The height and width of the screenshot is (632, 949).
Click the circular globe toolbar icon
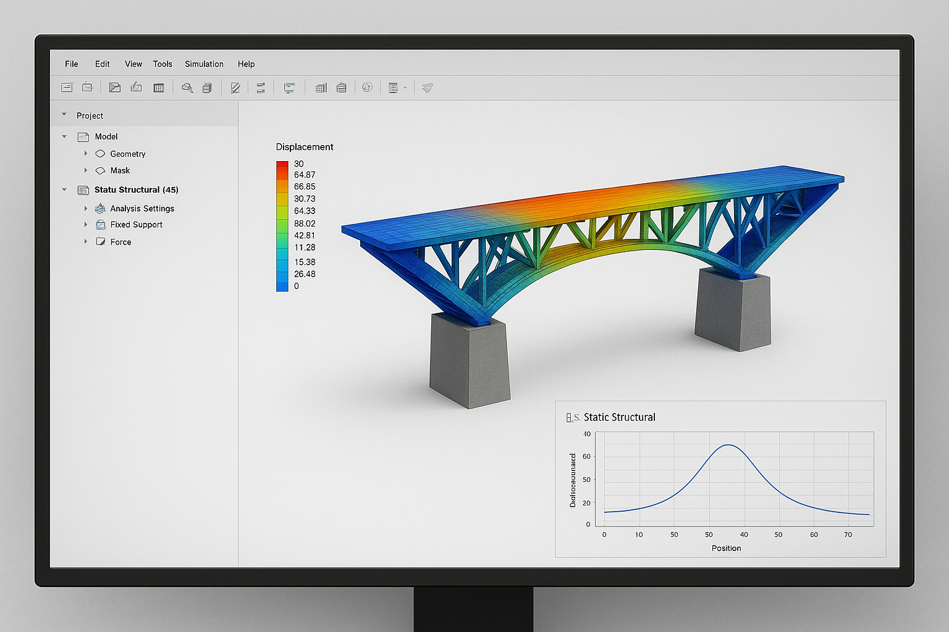pos(368,88)
